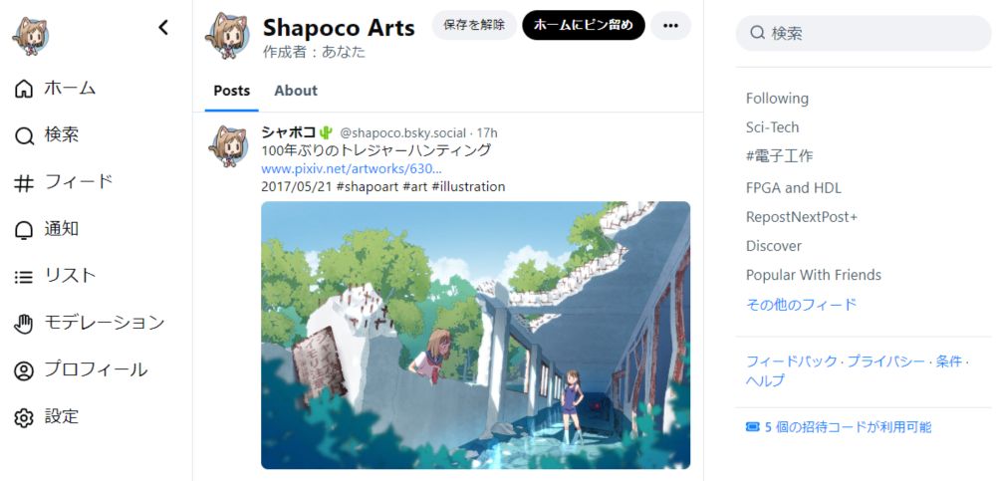Open Feeds with the hash icon
The height and width of the screenshot is (481, 996).
pyautogui.click(x=24, y=183)
